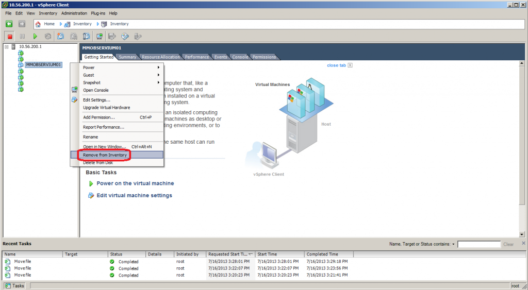528x290 pixels.
Task: Click the Tasks icon in status bar
Action: [7, 286]
